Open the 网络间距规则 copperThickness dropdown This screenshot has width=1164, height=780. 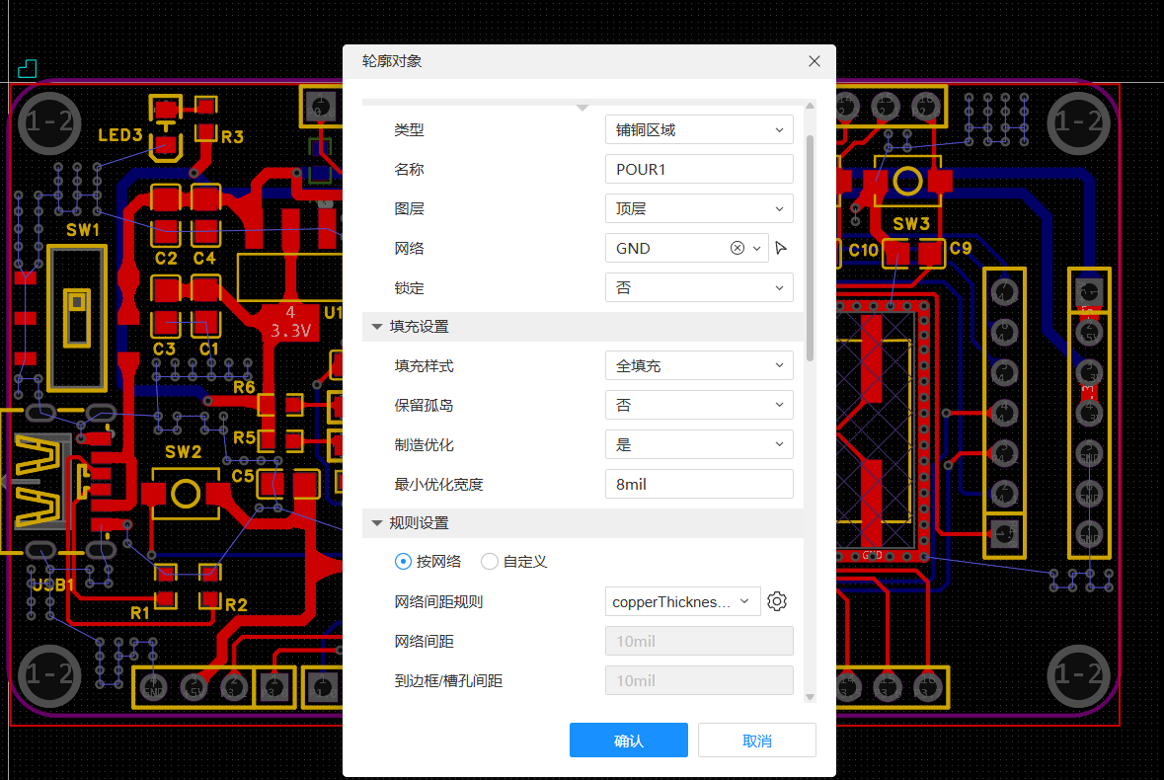point(683,602)
